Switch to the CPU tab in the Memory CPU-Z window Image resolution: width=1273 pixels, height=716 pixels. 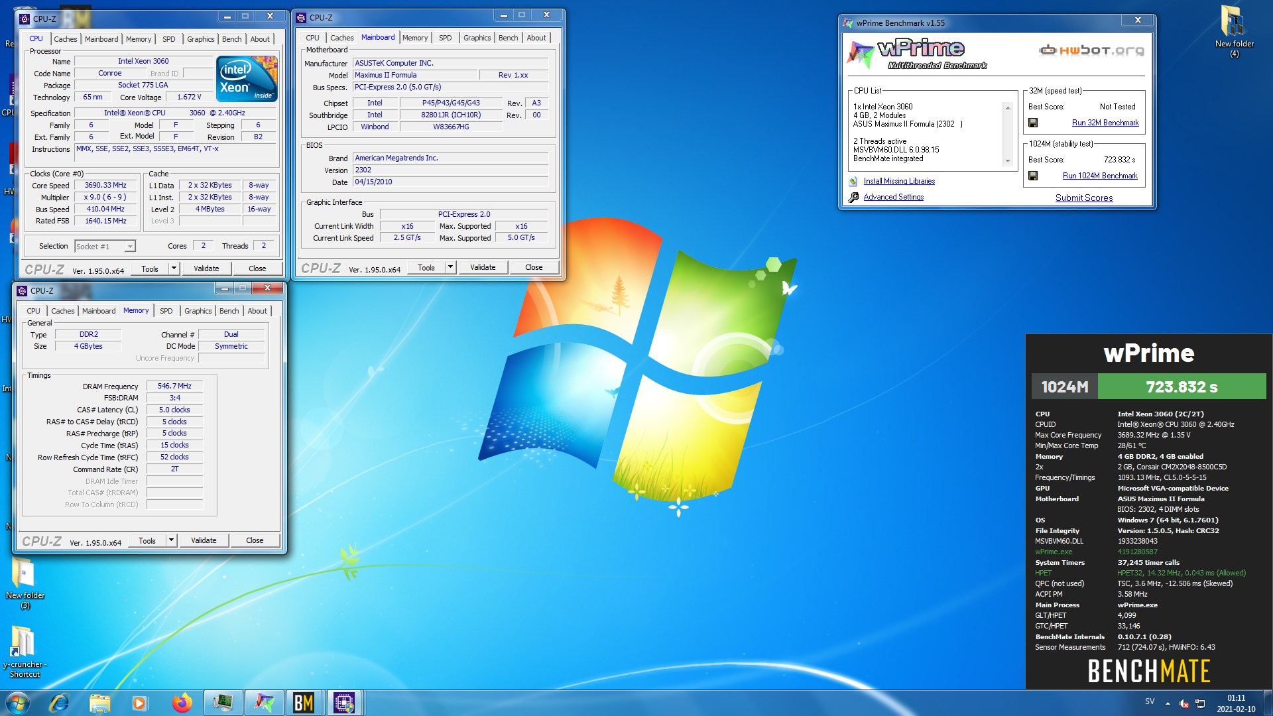click(33, 311)
